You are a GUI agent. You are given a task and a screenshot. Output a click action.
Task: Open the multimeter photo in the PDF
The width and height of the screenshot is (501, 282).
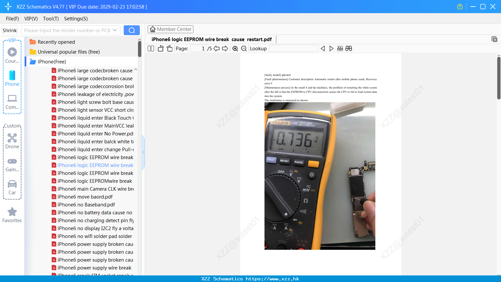tap(320, 176)
